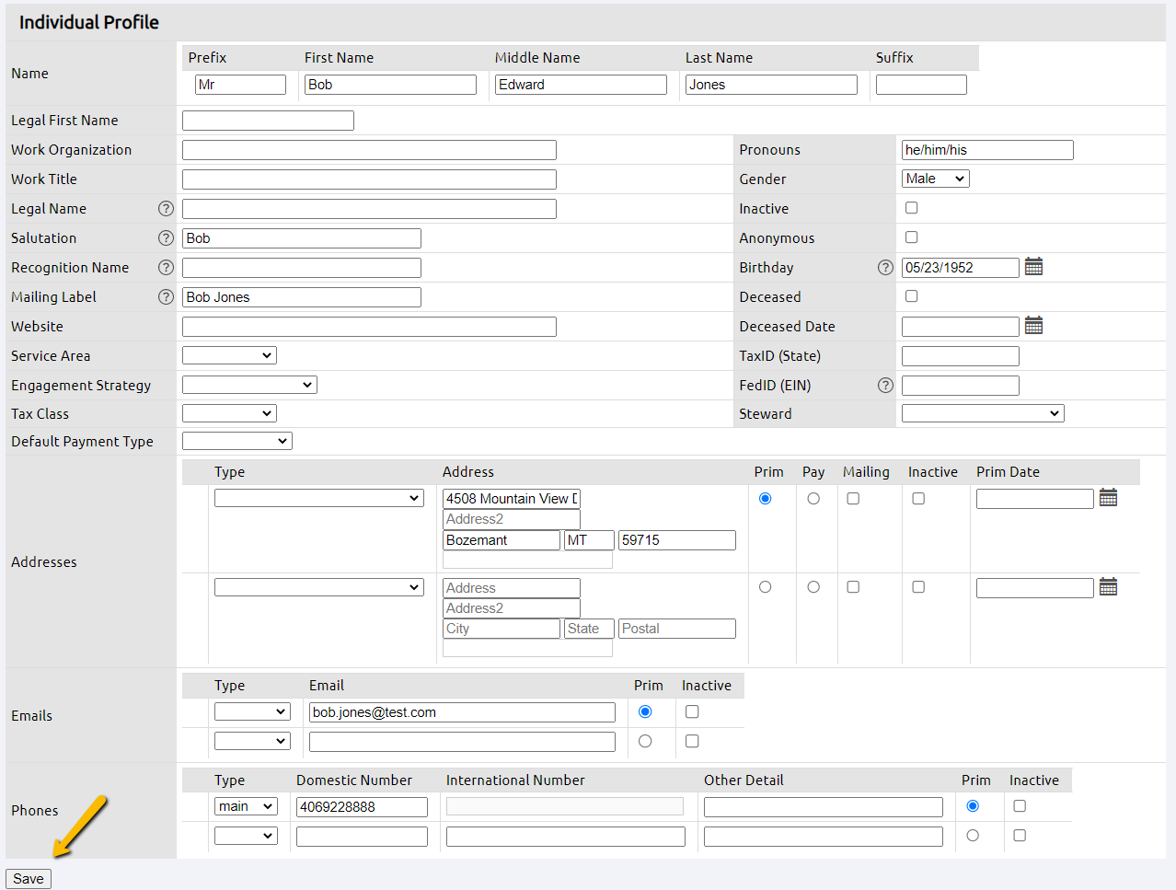Image resolution: width=1176 pixels, height=890 pixels.
Task: Check the Inactive box below Gender
Action: coord(912,208)
